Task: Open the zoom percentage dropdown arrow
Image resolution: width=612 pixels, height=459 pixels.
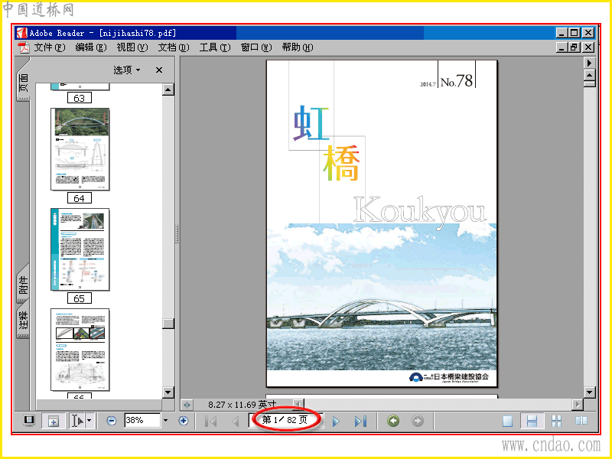Action: click(x=165, y=420)
